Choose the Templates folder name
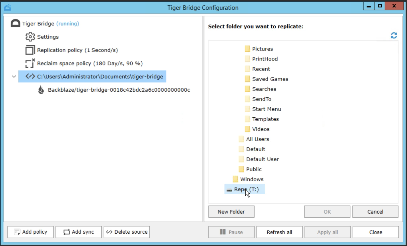The width and height of the screenshot is (407, 246). (x=265, y=119)
